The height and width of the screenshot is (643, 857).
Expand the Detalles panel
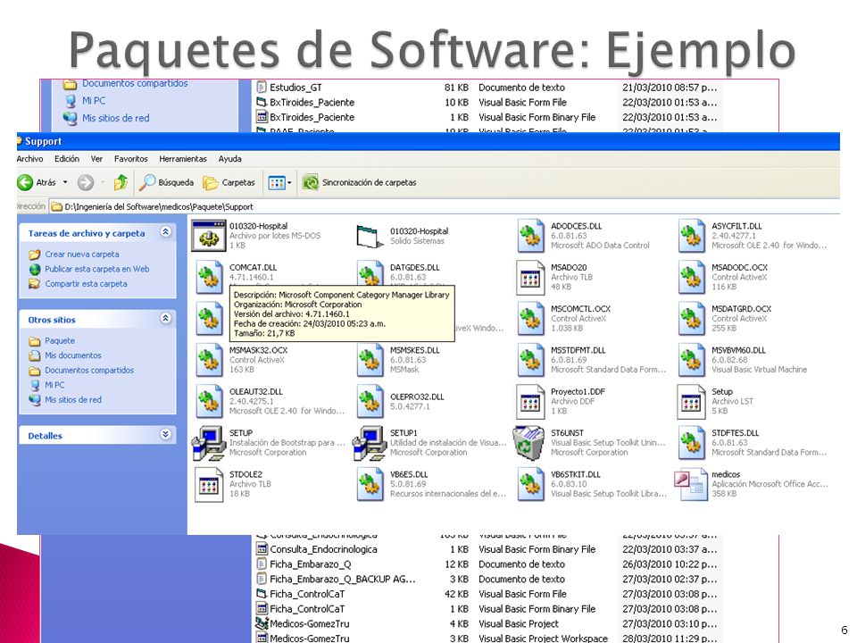166,435
